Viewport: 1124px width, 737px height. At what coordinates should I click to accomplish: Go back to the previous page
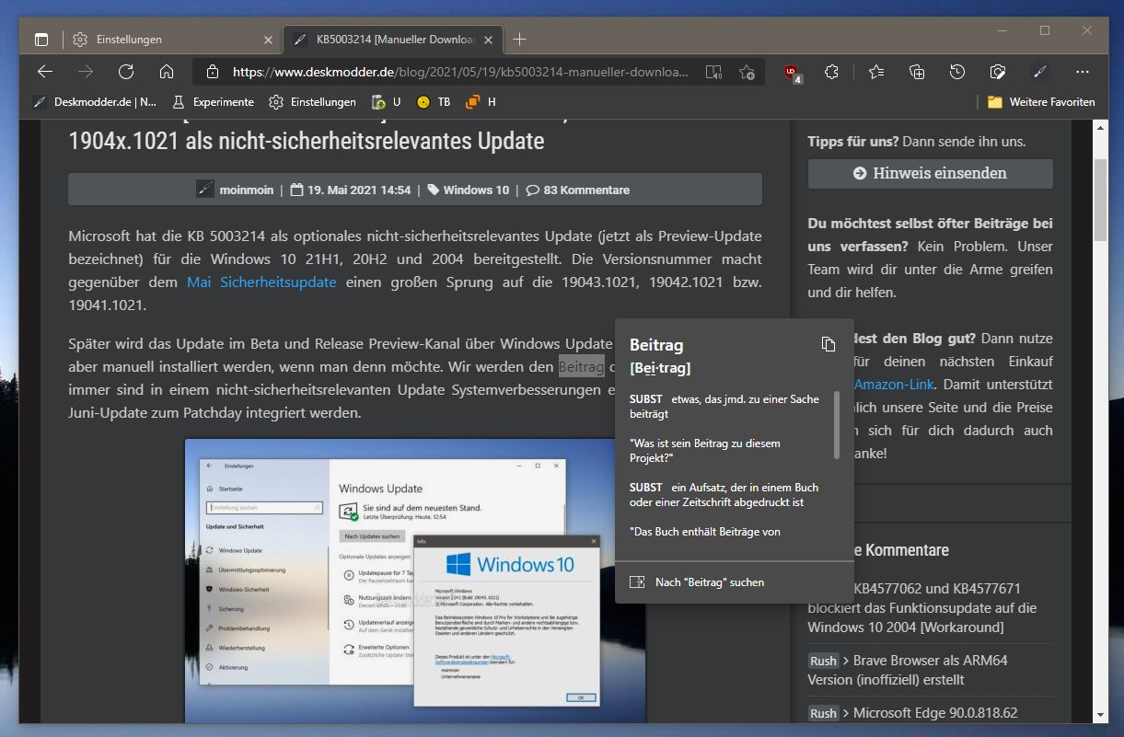pyautogui.click(x=44, y=72)
